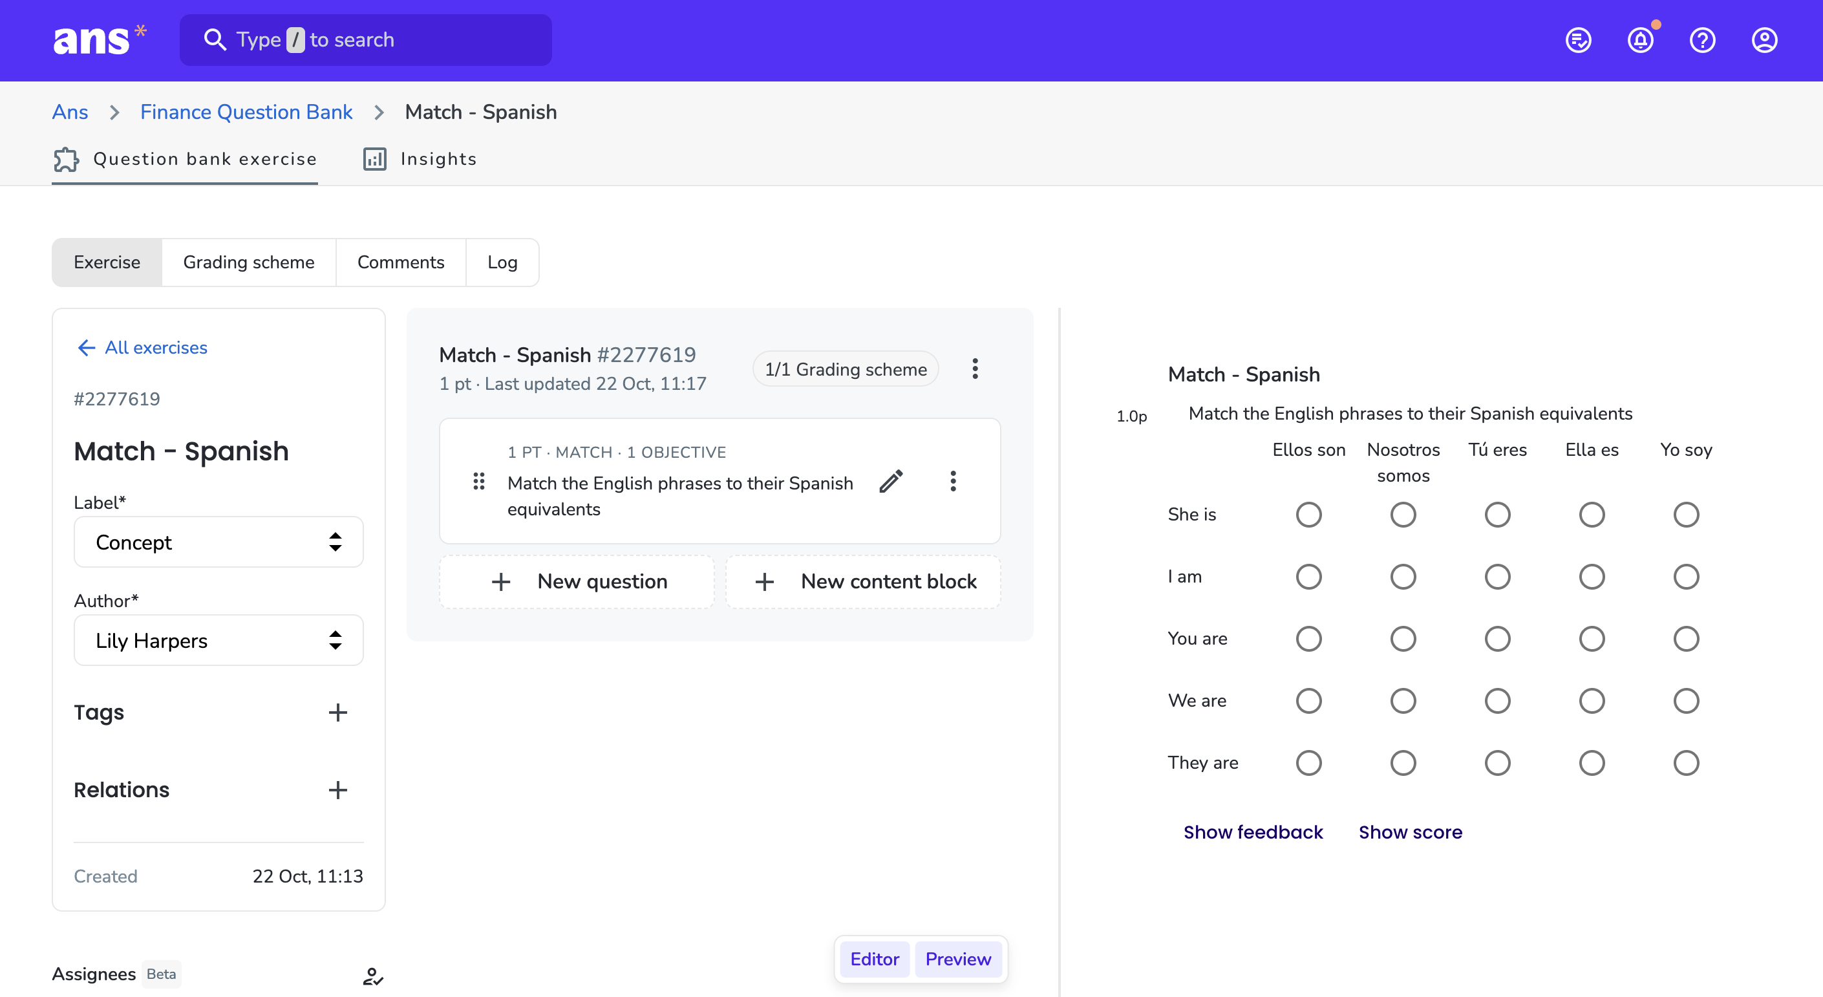Open the review tasks checklist icon
Image resolution: width=1823 pixels, height=997 pixels.
1578,39
